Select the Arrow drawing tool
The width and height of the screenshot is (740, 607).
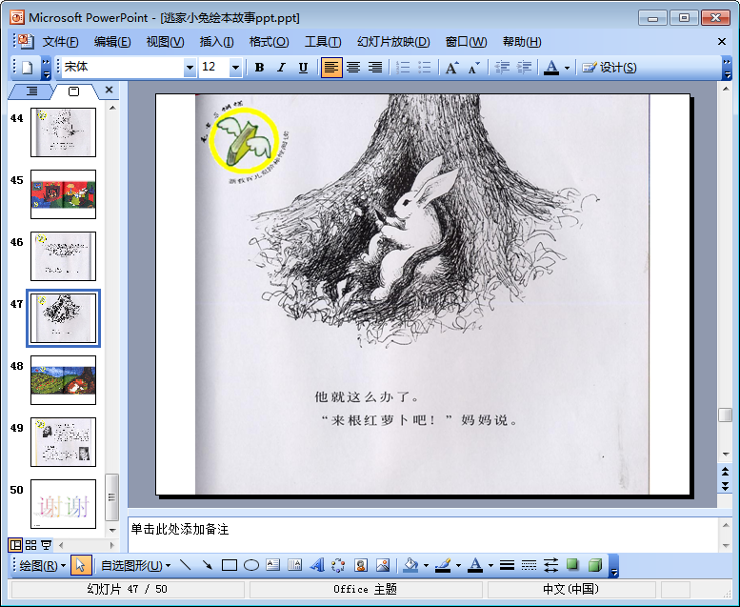click(208, 565)
